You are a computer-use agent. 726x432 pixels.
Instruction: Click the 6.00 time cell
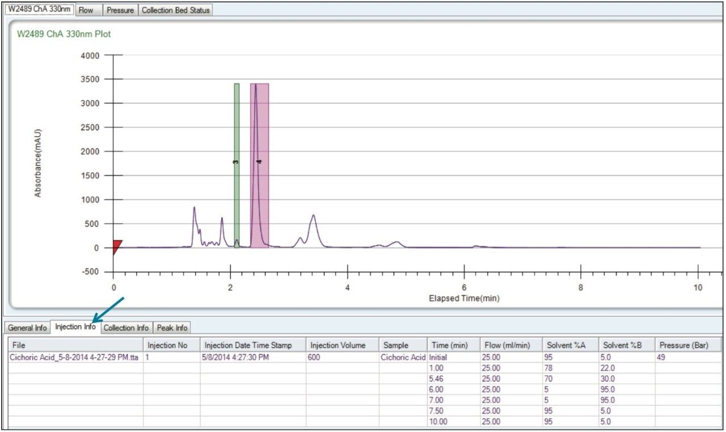click(453, 389)
